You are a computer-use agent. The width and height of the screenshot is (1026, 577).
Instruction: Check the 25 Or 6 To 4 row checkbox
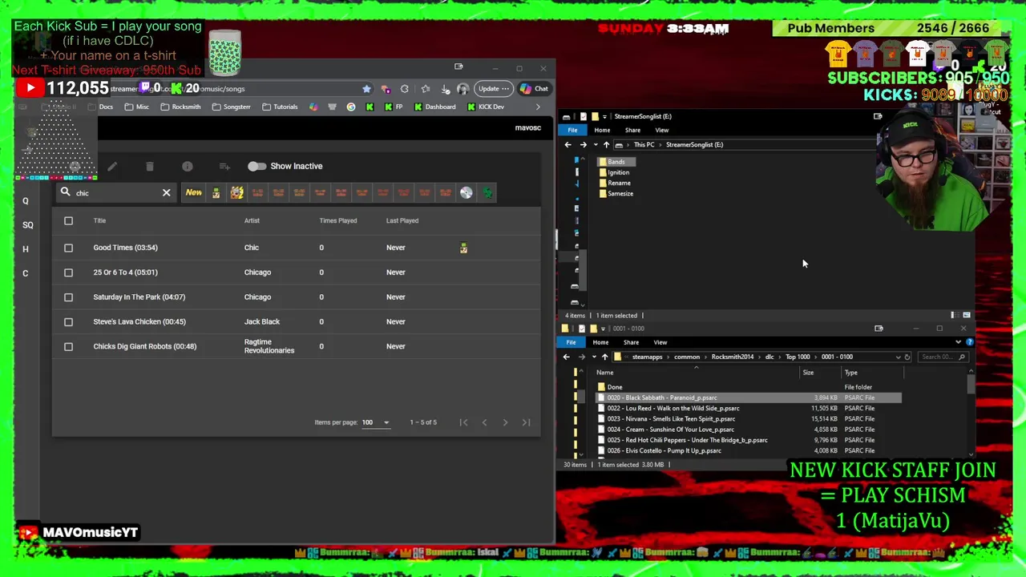[x=68, y=272]
